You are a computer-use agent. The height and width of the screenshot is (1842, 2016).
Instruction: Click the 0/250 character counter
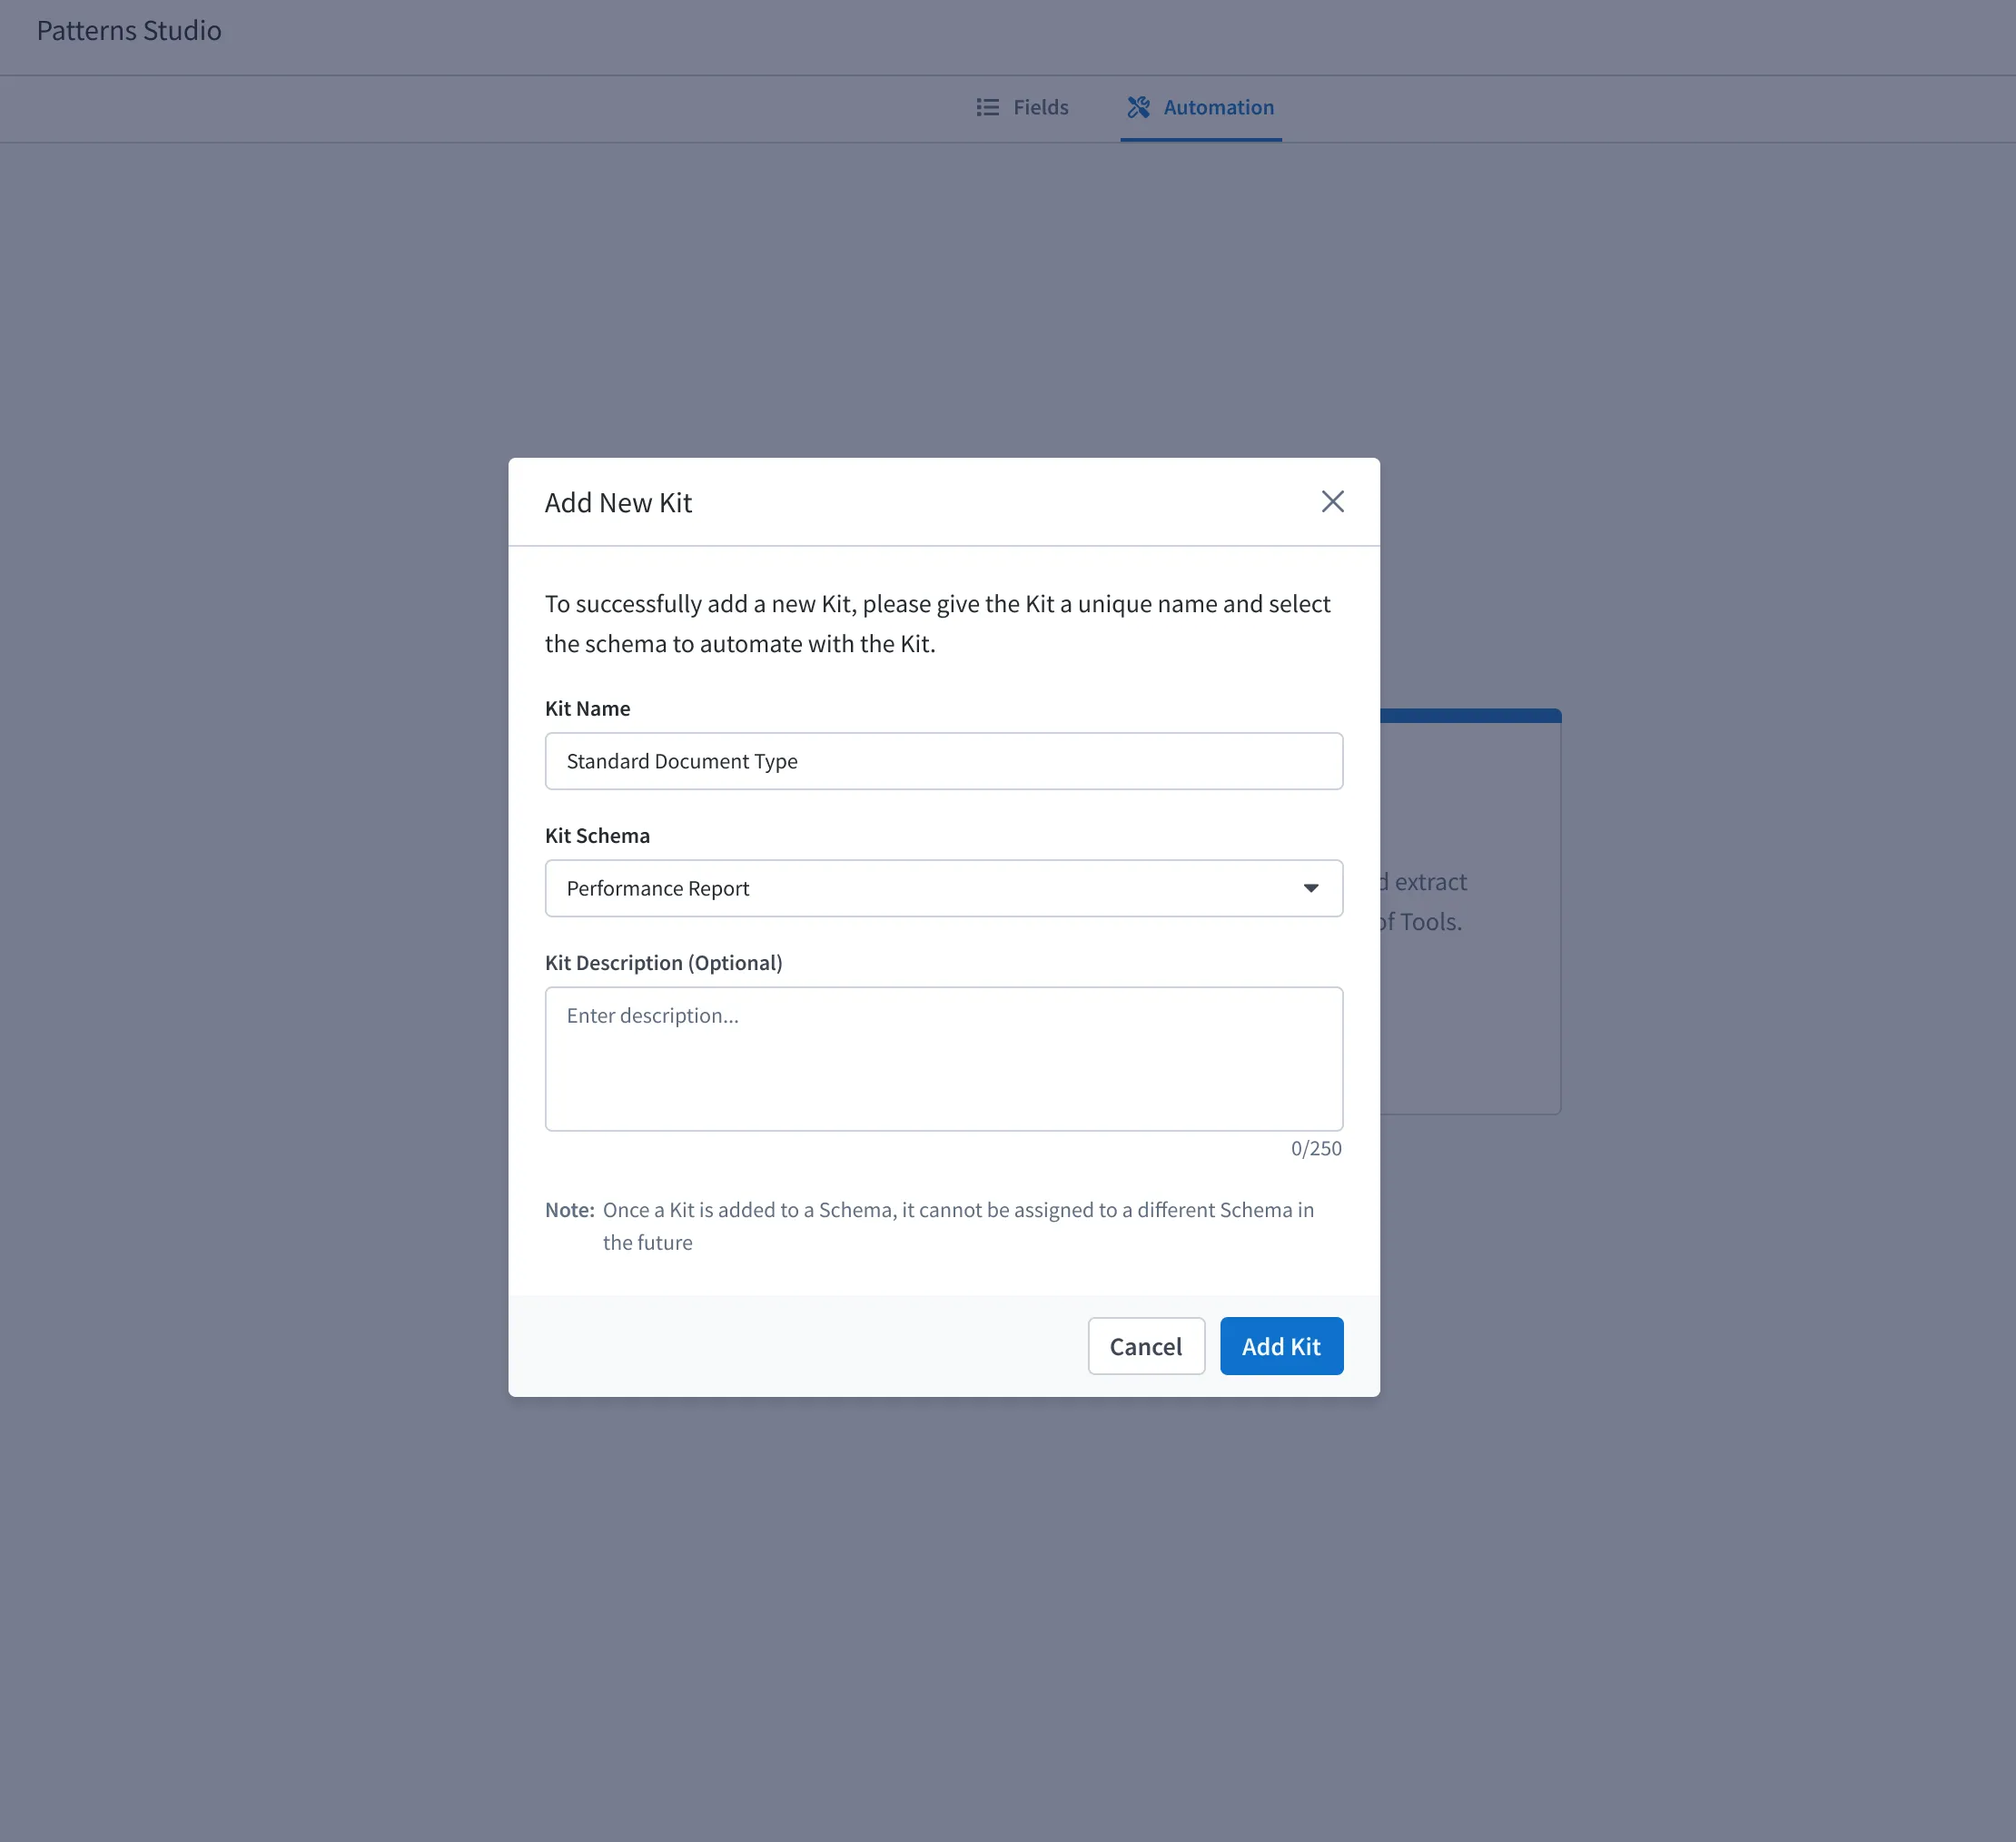click(x=1316, y=1149)
